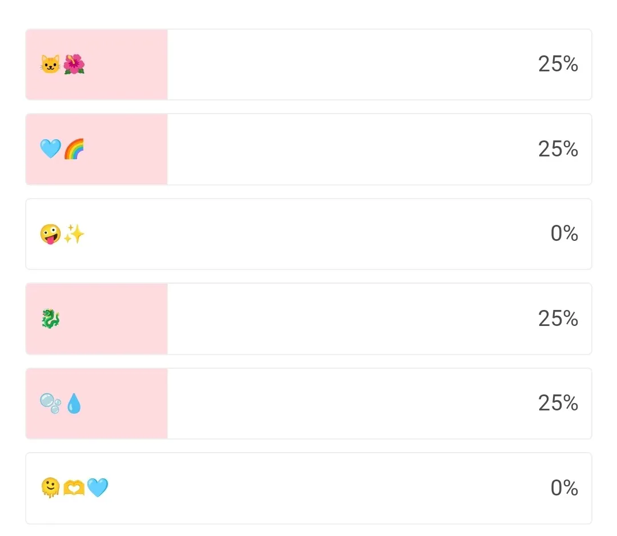Image resolution: width=617 pixels, height=536 pixels.
Task: Select the cat and flower poll option
Action: (x=308, y=65)
